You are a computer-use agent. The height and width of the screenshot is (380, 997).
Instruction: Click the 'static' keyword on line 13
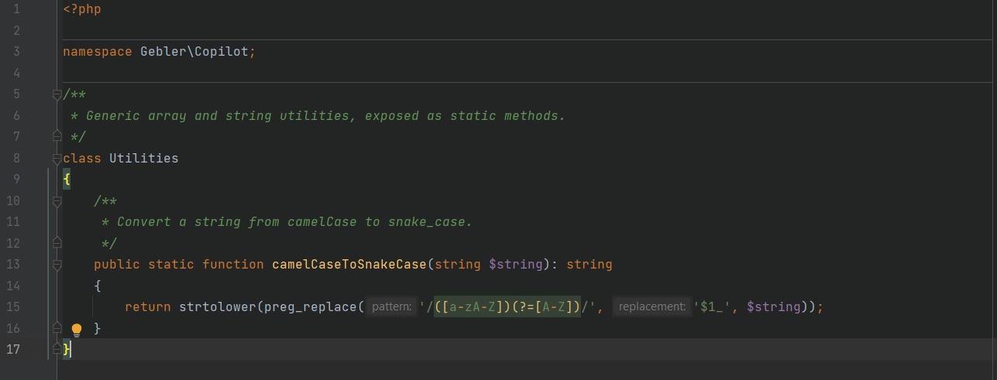coord(171,264)
